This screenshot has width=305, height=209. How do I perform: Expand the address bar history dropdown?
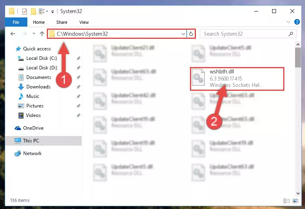[183, 34]
